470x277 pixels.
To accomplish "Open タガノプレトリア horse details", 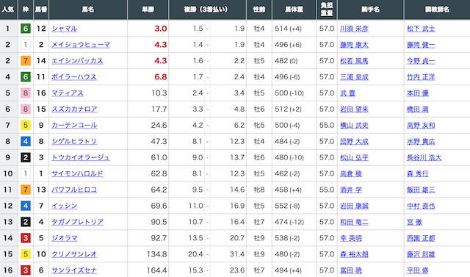I will tap(78, 222).
